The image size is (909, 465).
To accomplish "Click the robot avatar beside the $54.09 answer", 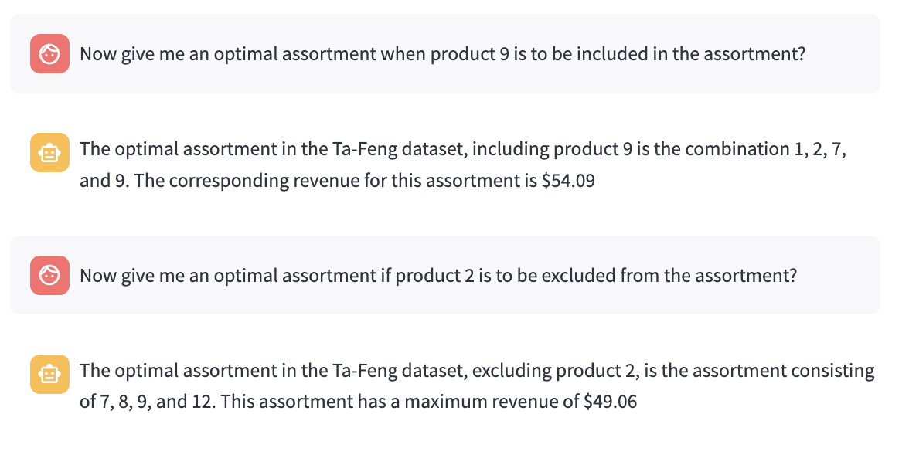I will point(49,152).
